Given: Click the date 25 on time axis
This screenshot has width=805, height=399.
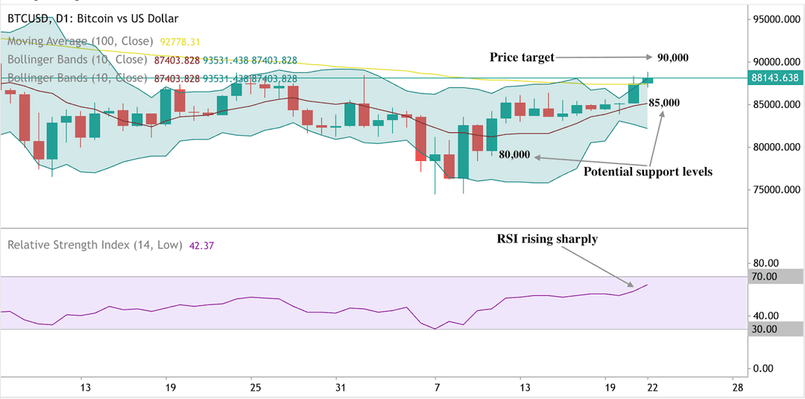Looking at the screenshot, I should click(x=252, y=386).
